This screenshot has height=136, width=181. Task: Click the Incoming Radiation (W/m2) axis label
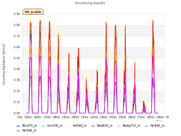coord(4,65)
